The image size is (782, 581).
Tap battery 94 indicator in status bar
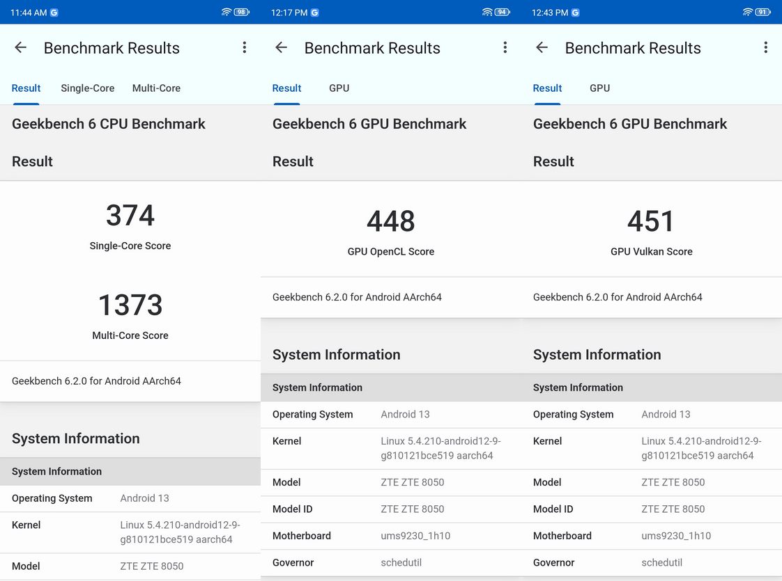(x=503, y=12)
